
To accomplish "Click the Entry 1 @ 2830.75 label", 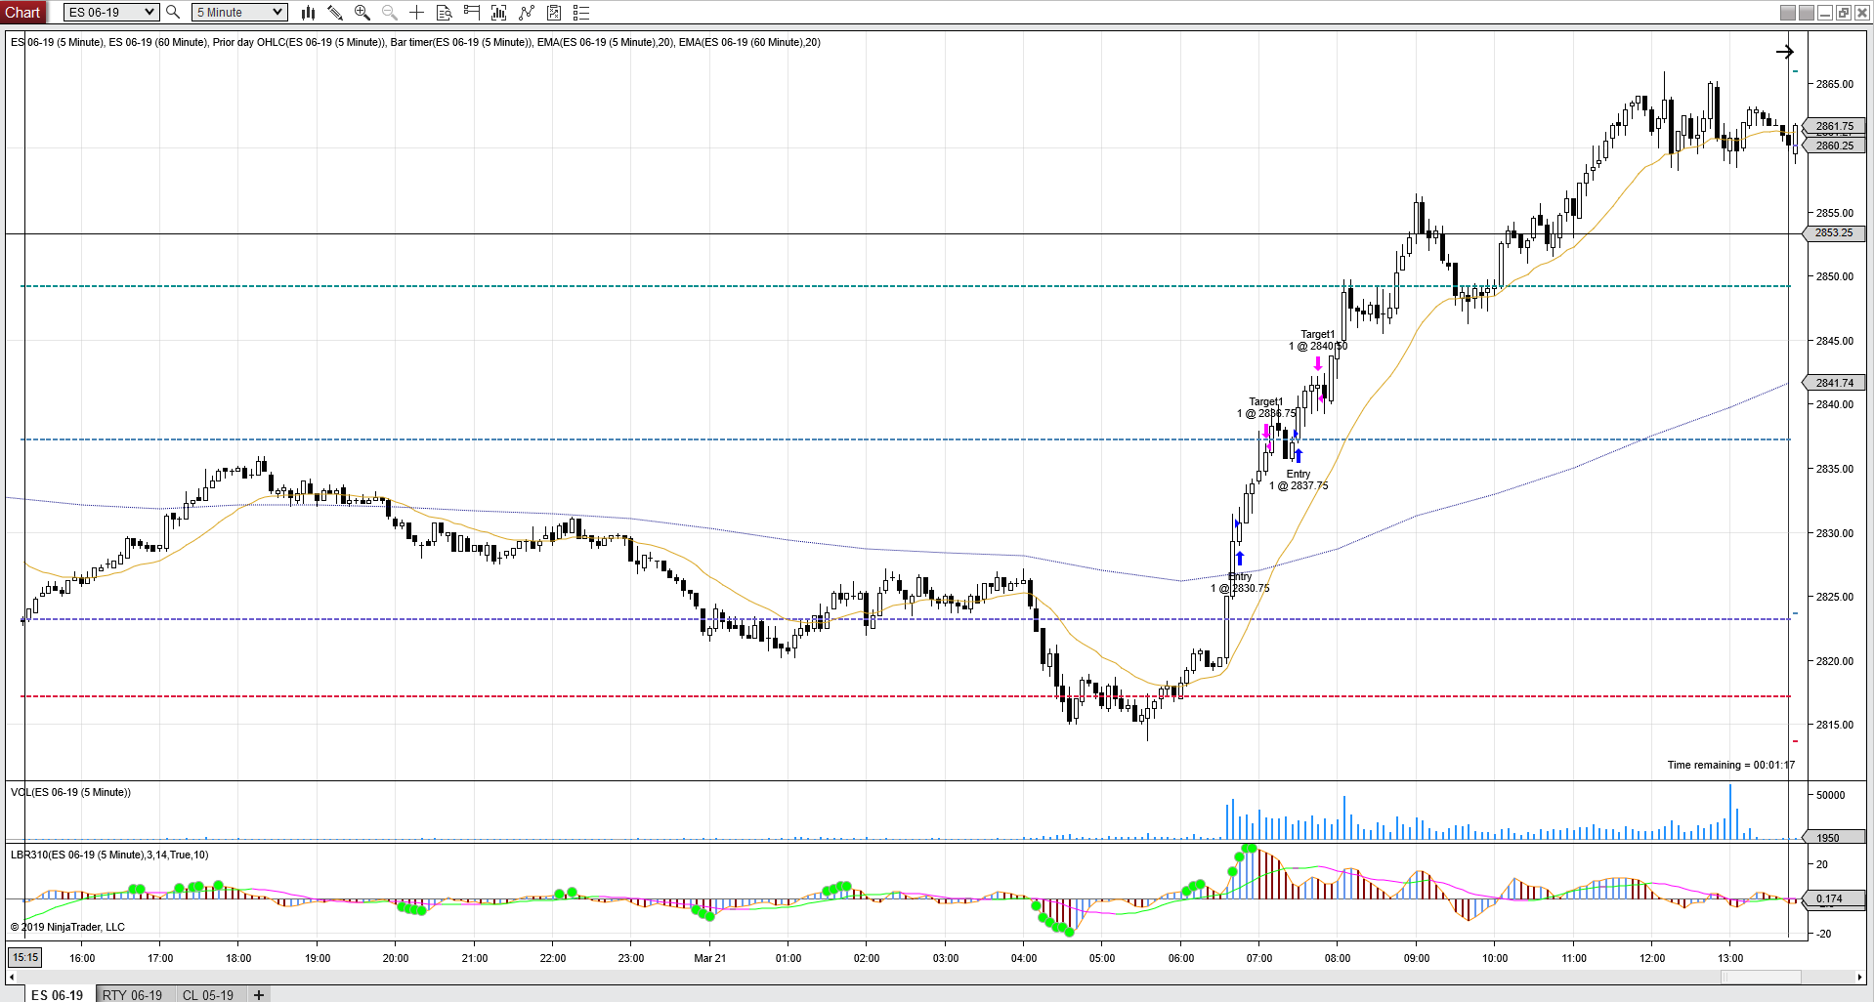I will pos(1240,582).
